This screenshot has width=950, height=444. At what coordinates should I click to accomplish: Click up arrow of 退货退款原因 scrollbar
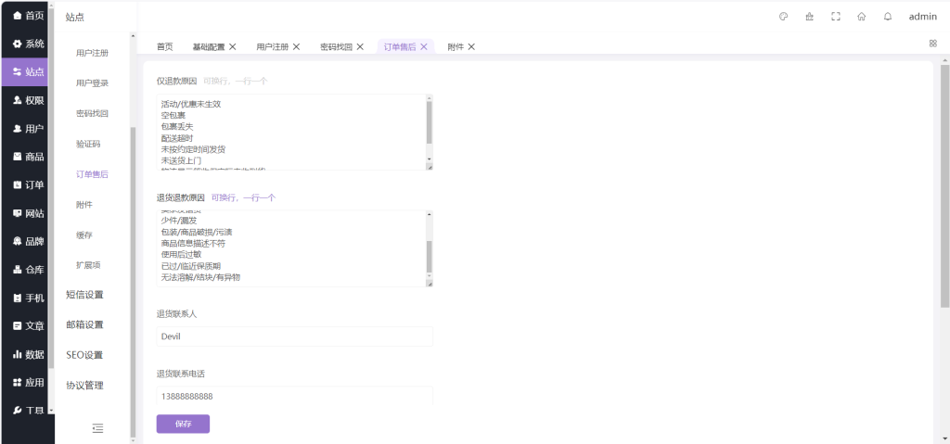pyautogui.click(x=430, y=214)
